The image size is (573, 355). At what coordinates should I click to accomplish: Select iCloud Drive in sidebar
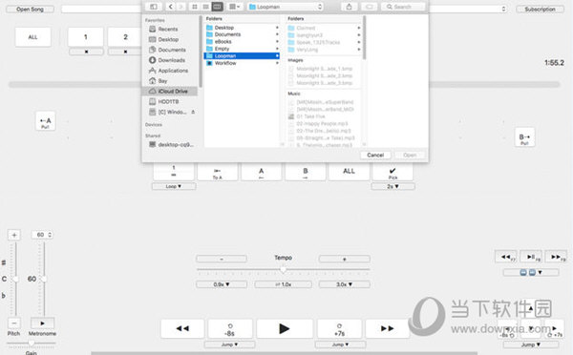pos(170,92)
